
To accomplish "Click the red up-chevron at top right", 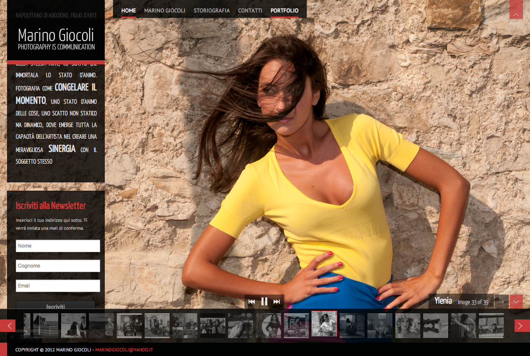I will point(516,9).
